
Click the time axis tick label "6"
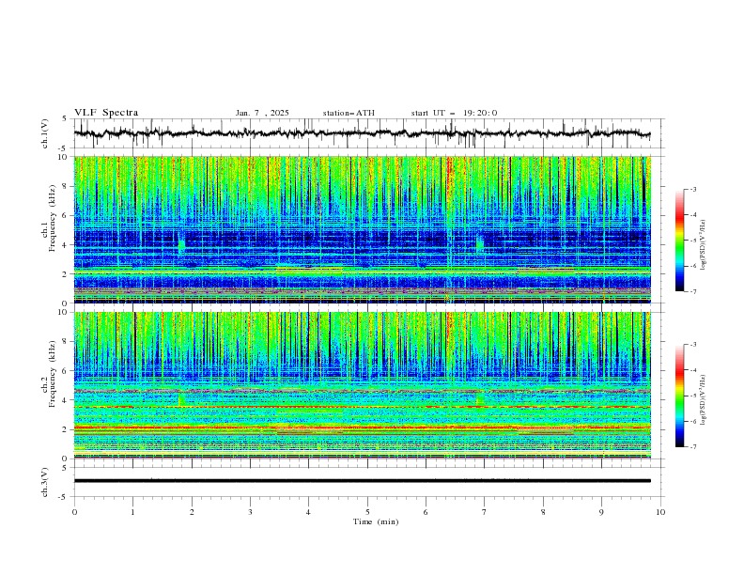coord(426,512)
